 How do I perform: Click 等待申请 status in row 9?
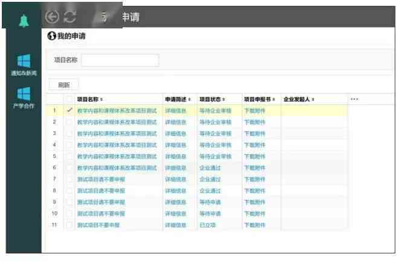click(x=210, y=202)
